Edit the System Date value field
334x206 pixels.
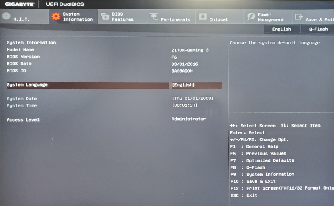(192, 98)
